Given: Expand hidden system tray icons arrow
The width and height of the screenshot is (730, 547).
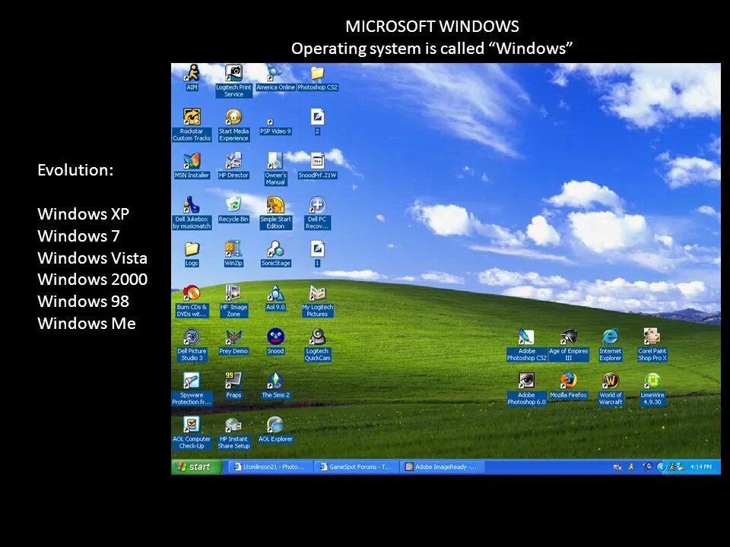Looking at the screenshot, I should point(660,466).
